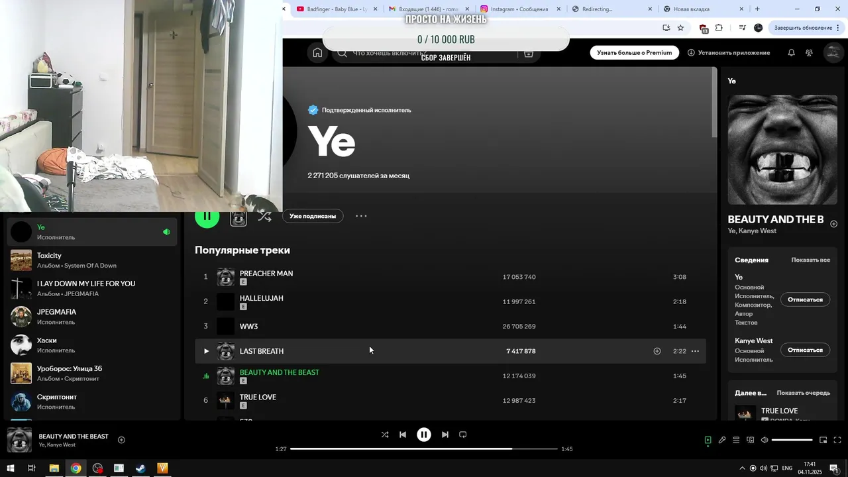The height and width of the screenshot is (477, 848).
Task: Open JPEGMAFIA artist in library
Action: [92, 317]
